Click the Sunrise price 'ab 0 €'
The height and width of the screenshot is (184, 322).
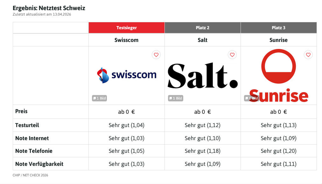[x=279, y=112]
